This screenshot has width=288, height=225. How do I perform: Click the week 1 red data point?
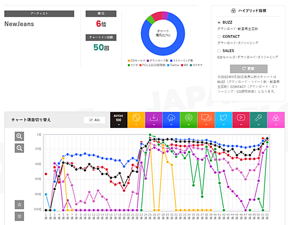(x=46, y=174)
